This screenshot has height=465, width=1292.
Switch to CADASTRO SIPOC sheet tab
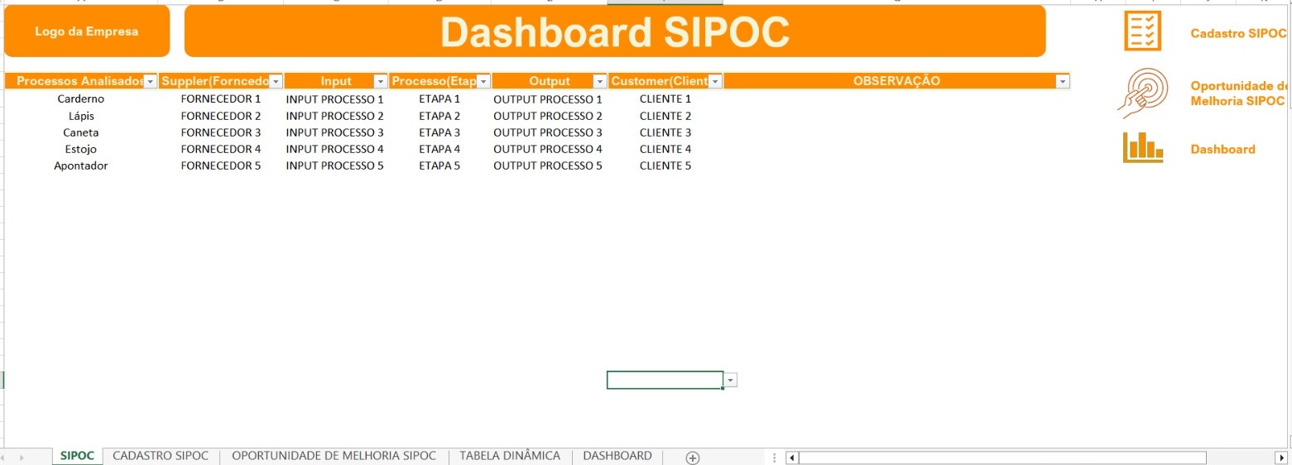[x=161, y=457]
